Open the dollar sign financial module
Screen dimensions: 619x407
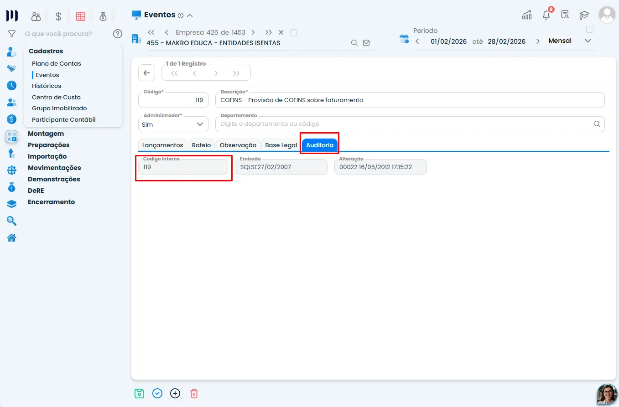click(x=58, y=16)
